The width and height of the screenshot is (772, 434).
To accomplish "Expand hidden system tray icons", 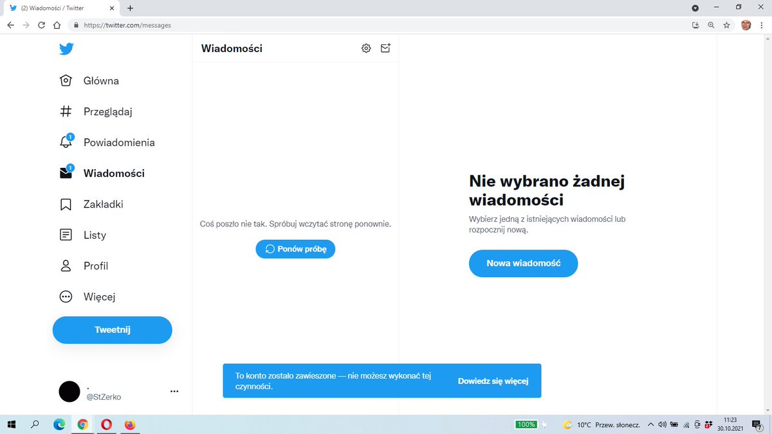I will [x=650, y=424].
